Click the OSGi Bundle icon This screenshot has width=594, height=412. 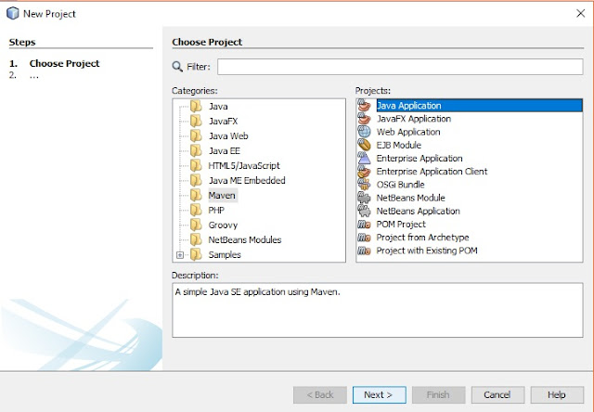point(364,185)
